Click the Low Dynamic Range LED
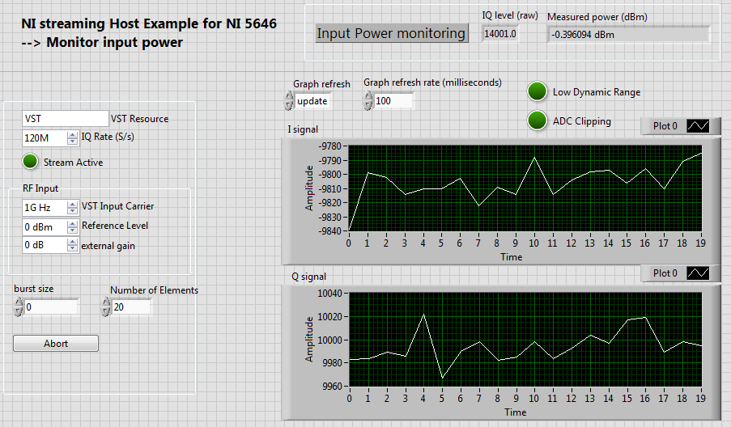This screenshot has height=427, width=731. [537, 91]
